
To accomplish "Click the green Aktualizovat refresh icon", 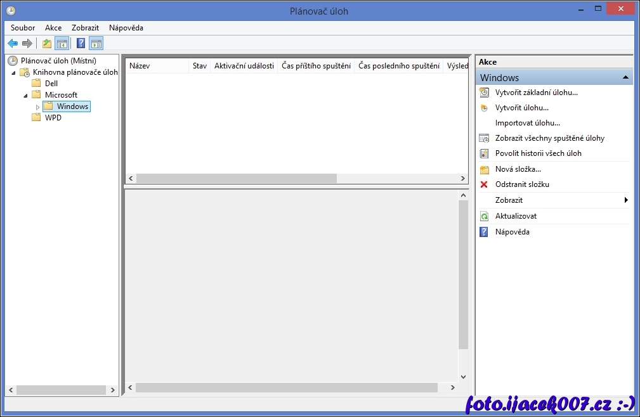I will (484, 216).
